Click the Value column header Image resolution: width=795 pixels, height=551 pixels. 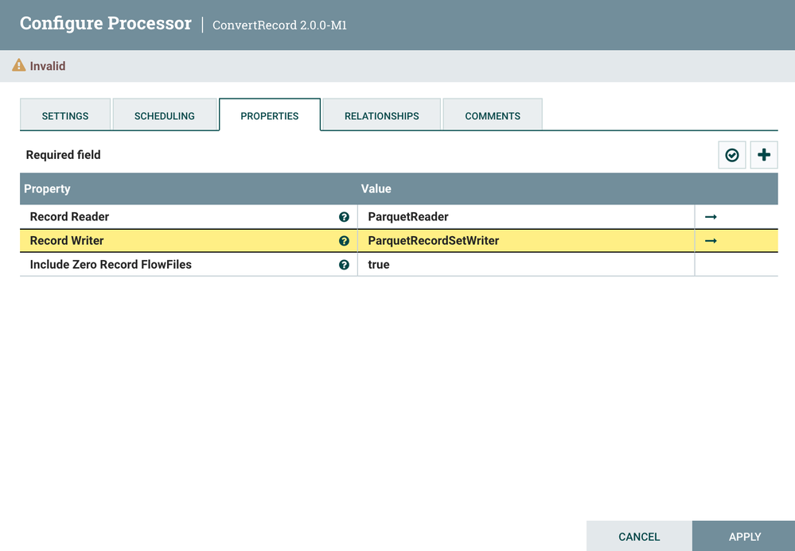(x=376, y=189)
